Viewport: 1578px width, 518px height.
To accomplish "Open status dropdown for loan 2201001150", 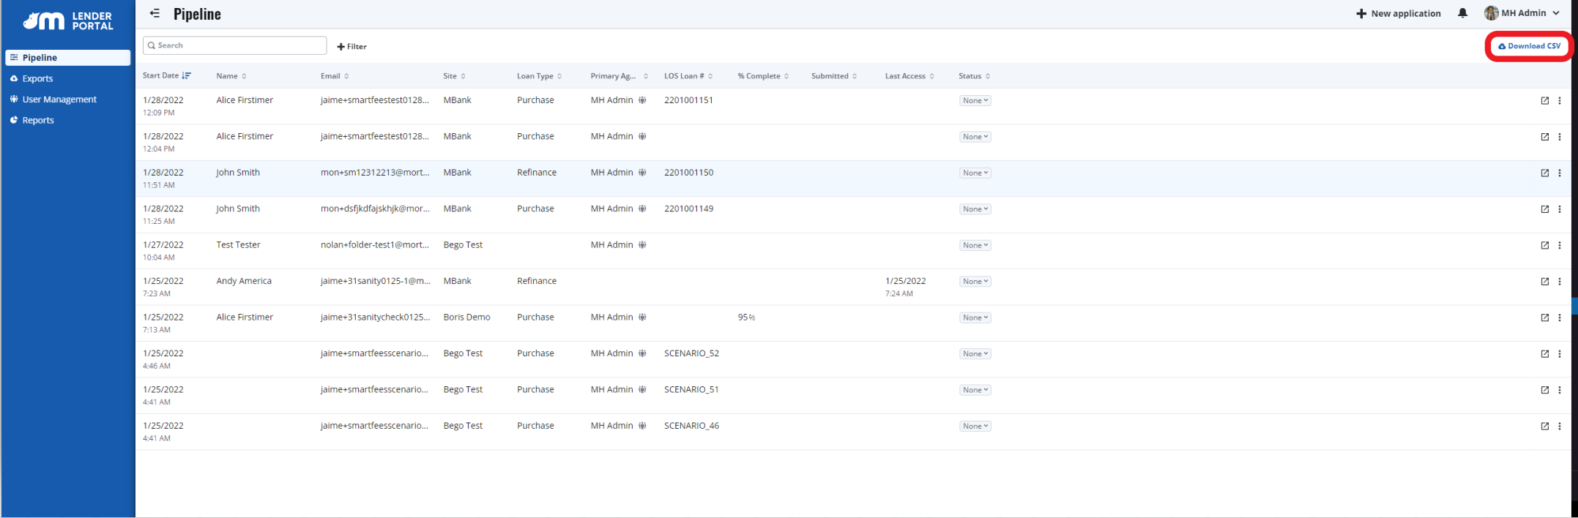I will (975, 173).
